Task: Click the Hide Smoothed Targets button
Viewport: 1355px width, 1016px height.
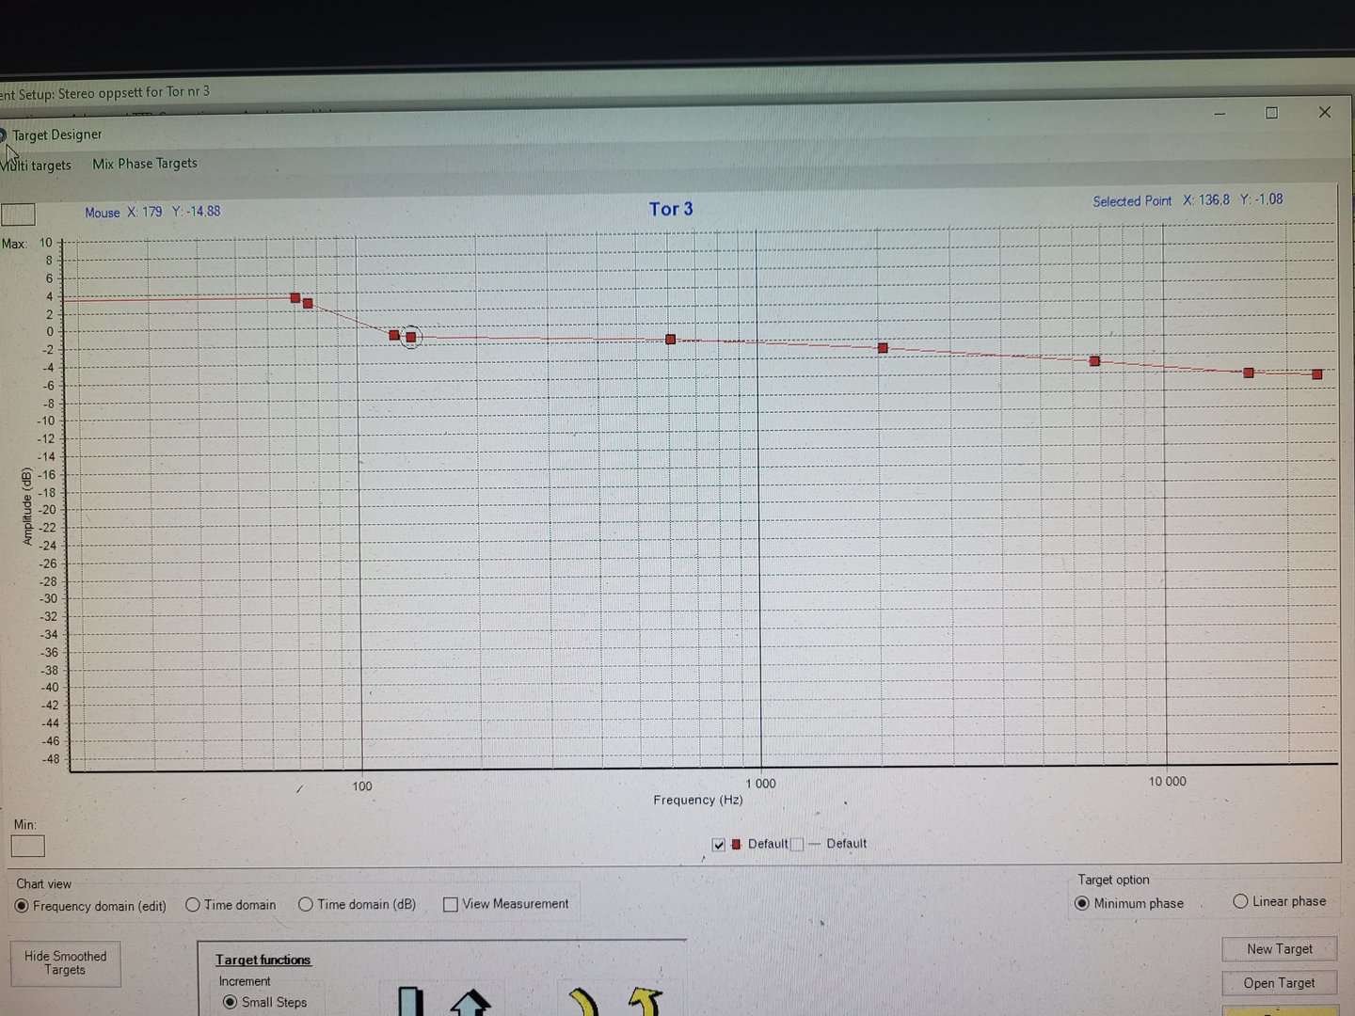Action: click(66, 963)
